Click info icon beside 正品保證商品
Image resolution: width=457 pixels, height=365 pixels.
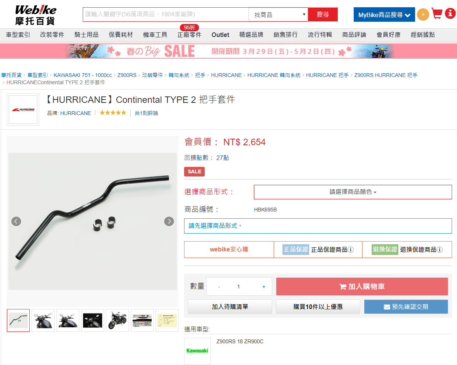351,250
